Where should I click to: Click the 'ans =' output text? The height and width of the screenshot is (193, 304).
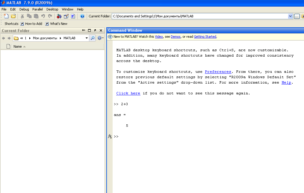click(x=120, y=115)
